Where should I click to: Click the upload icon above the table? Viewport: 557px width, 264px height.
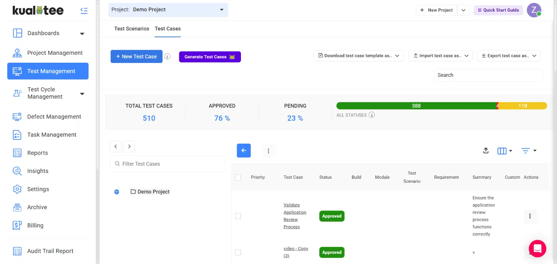point(486,151)
